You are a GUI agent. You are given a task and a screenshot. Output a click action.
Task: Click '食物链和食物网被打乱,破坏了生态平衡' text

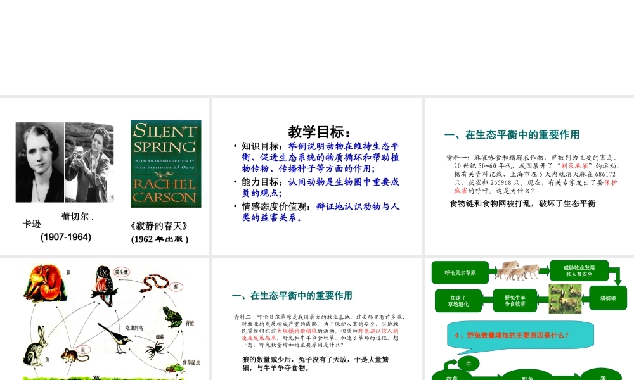(x=523, y=203)
